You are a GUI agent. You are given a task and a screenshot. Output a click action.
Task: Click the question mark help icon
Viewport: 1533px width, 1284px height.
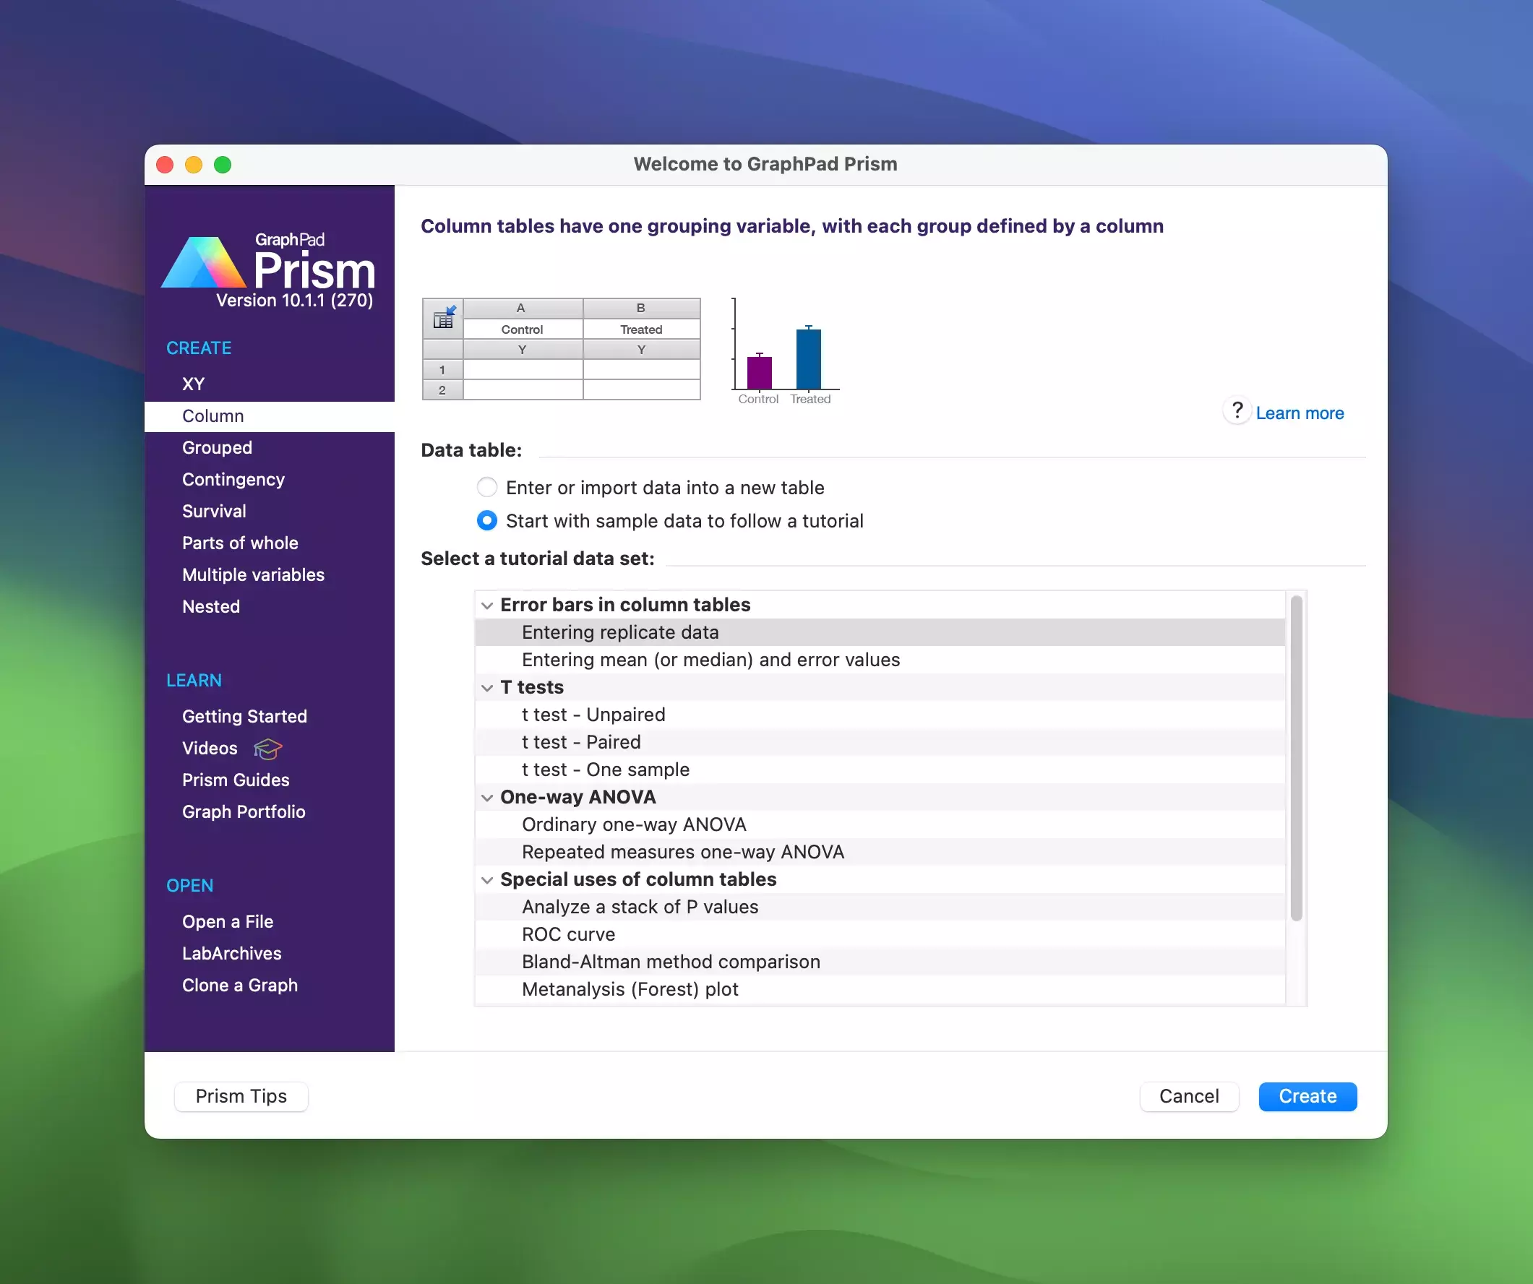[x=1237, y=411]
